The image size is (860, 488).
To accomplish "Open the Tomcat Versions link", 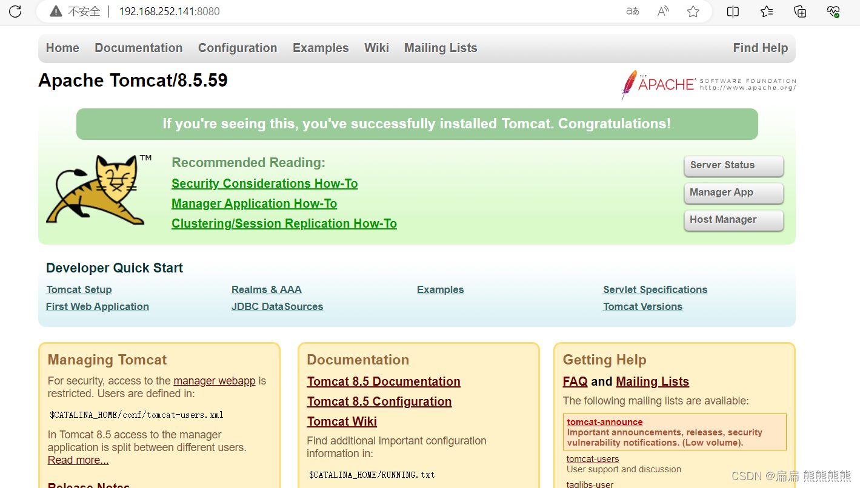I will pos(642,306).
